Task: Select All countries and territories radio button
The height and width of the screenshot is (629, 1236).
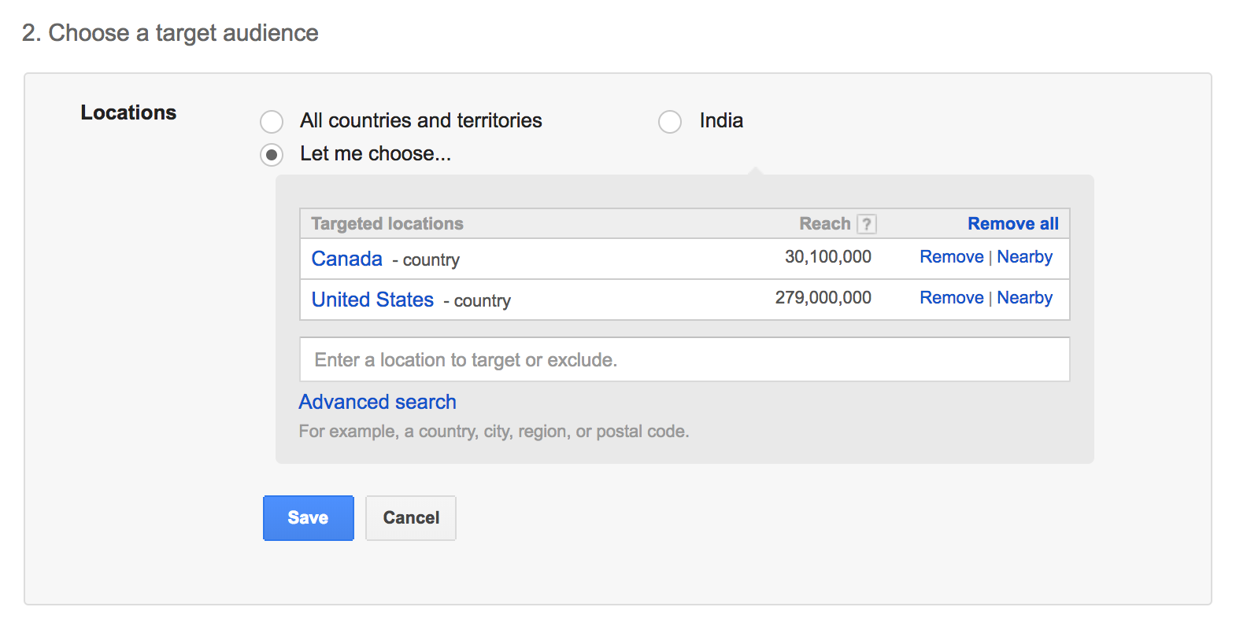Action: pos(272,122)
